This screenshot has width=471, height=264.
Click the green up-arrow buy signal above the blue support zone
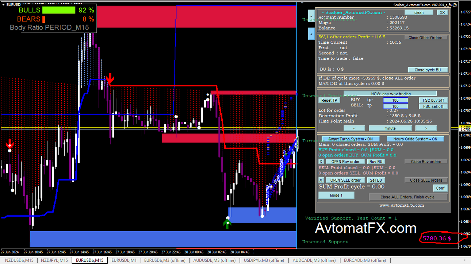[227, 224]
